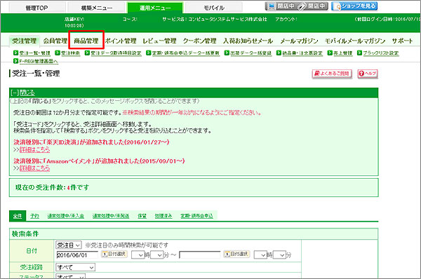
Task: Open the メールマガジン menu
Action: [299, 41]
